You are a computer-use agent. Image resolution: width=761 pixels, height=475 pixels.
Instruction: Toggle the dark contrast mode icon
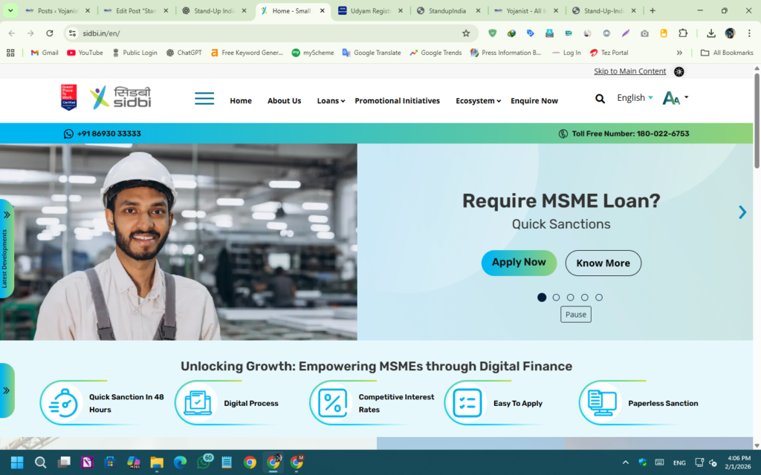pos(679,71)
